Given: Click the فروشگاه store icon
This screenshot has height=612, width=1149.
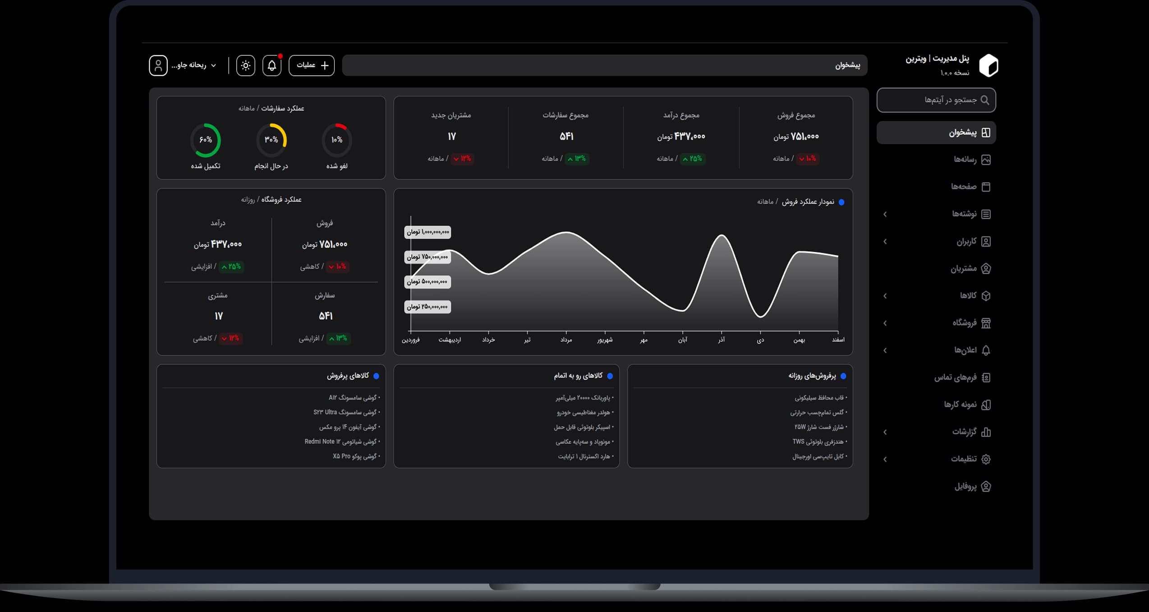Looking at the screenshot, I should (x=986, y=323).
